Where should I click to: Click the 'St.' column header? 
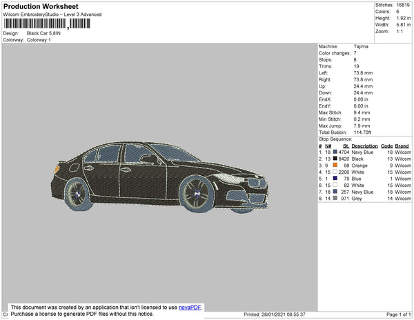click(346, 146)
